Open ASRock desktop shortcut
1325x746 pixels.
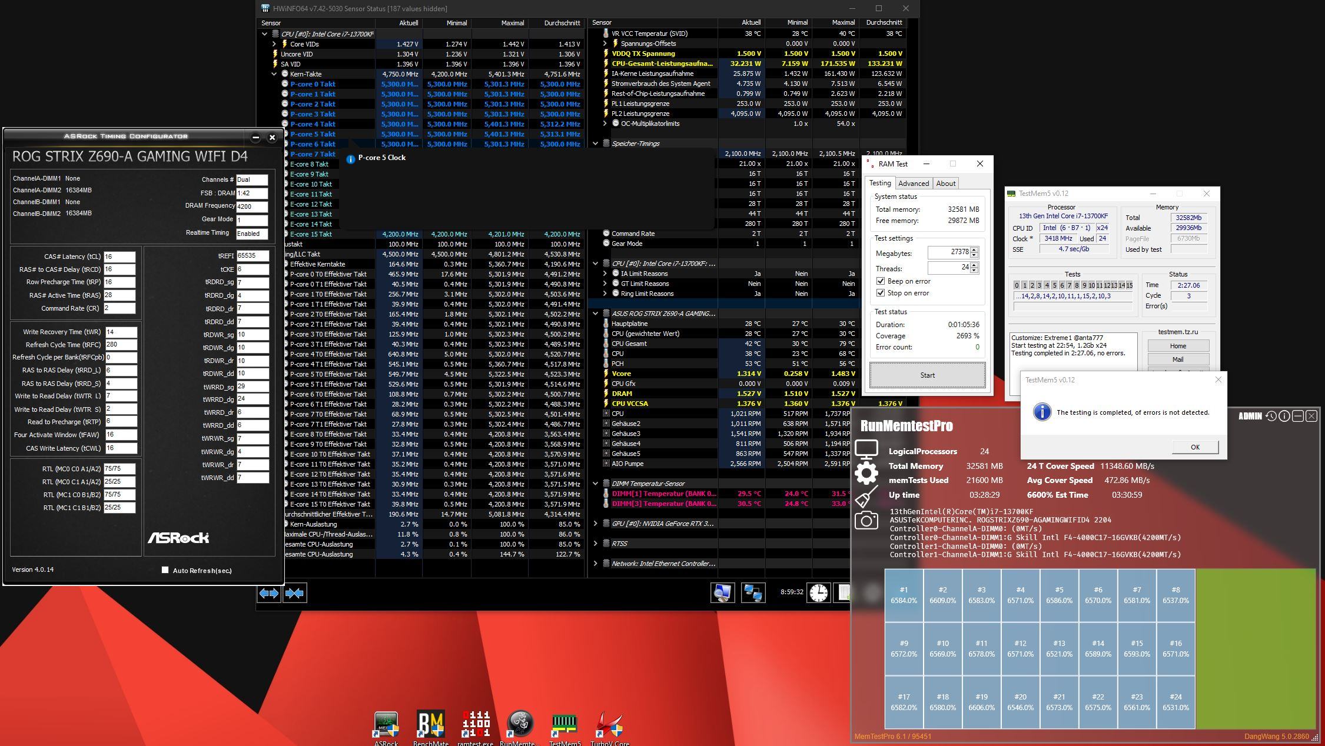pyautogui.click(x=386, y=728)
